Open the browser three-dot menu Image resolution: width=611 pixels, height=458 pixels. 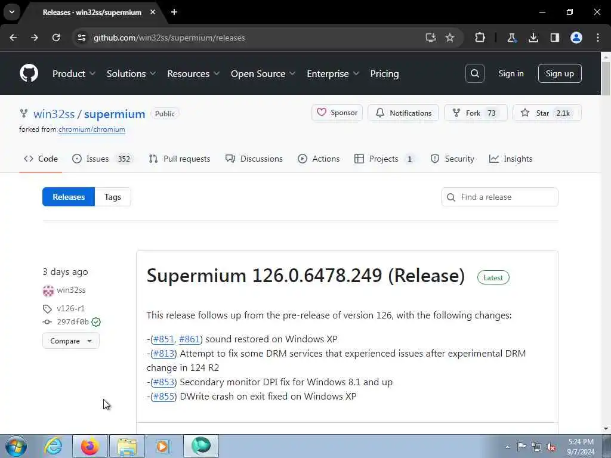point(598,38)
